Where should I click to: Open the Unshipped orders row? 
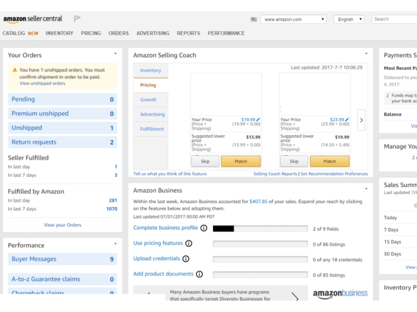(x=63, y=128)
